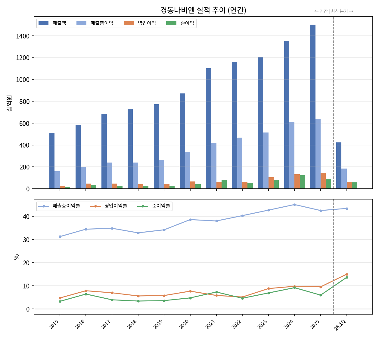
Task: Click the 1400 y-axis tick label
Action: pyautogui.click(x=23, y=36)
